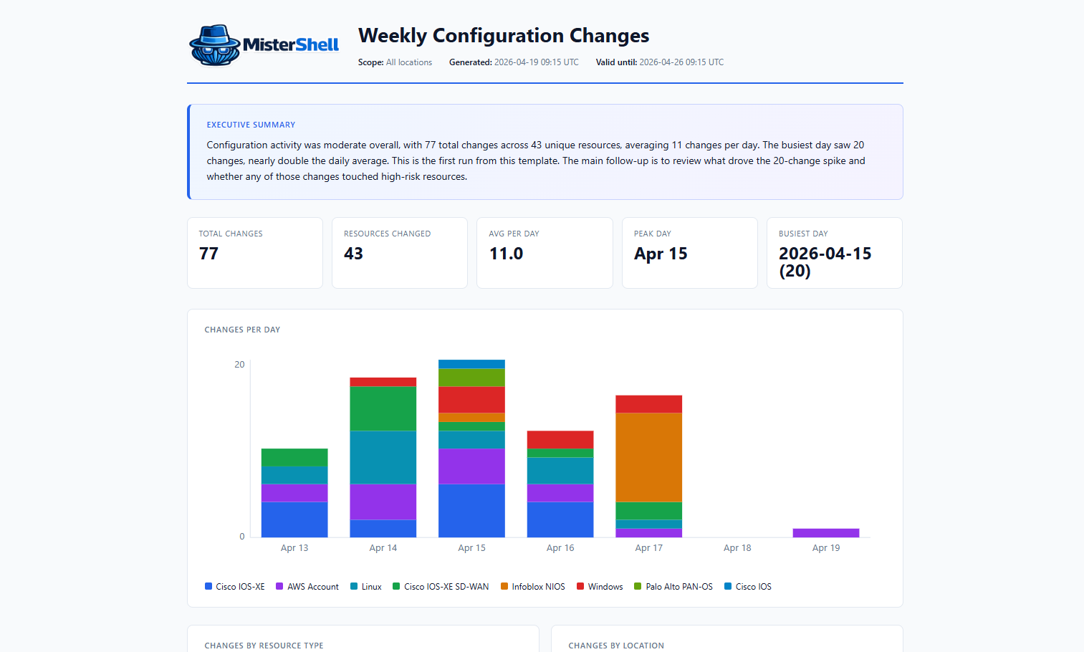Click the "CHANGES PER DAY" chart heading
This screenshot has height=652, width=1084.
pyautogui.click(x=242, y=330)
